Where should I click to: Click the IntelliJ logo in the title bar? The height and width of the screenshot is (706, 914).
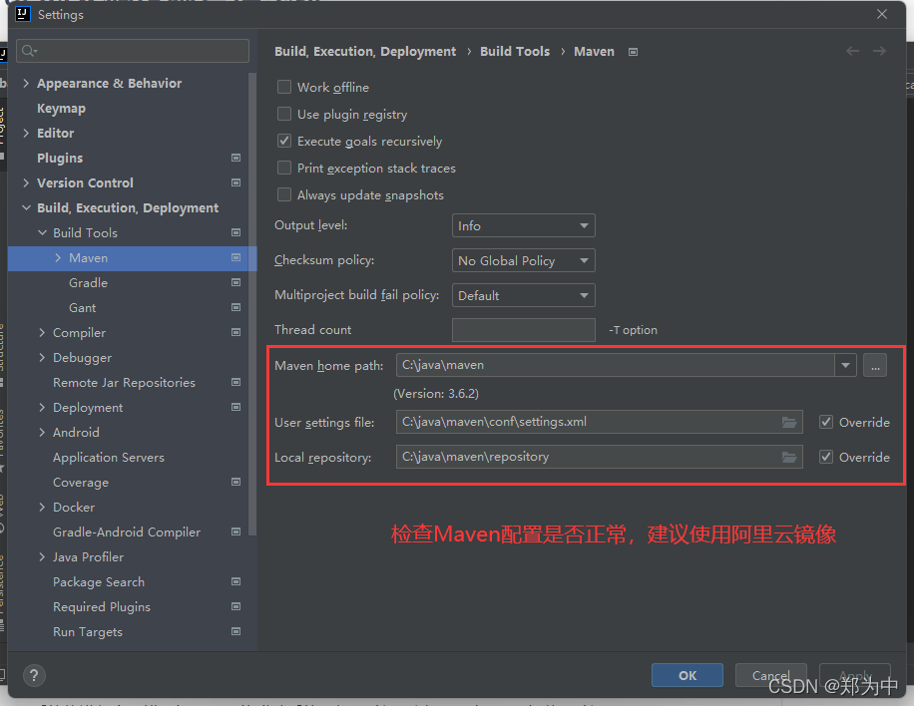(23, 14)
